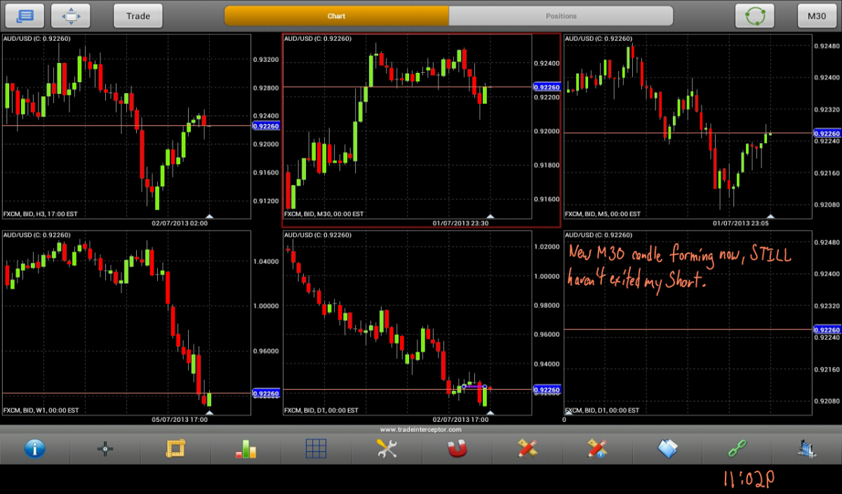Click the AUD/USD title of the M5 chart
Screen dimensions: 842x494
click(x=598, y=39)
